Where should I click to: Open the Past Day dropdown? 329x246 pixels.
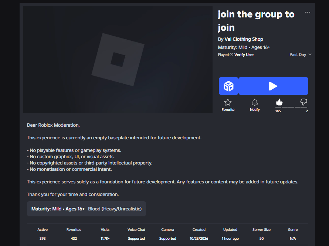click(x=301, y=54)
